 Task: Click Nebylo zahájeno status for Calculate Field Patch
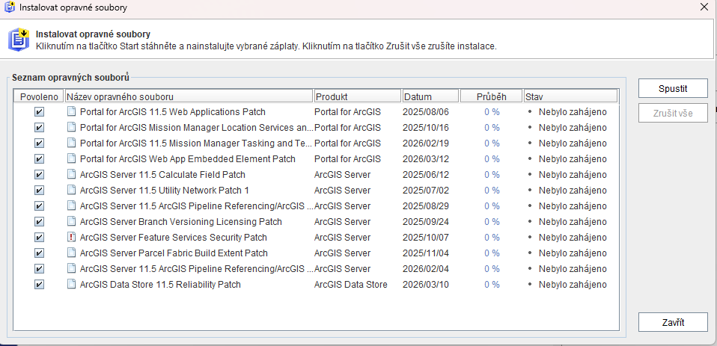click(x=573, y=175)
